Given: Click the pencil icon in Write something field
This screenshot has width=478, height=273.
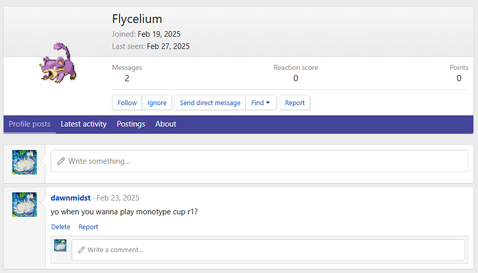Looking at the screenshot, I should pyautogui.click(x=61, y=161).
